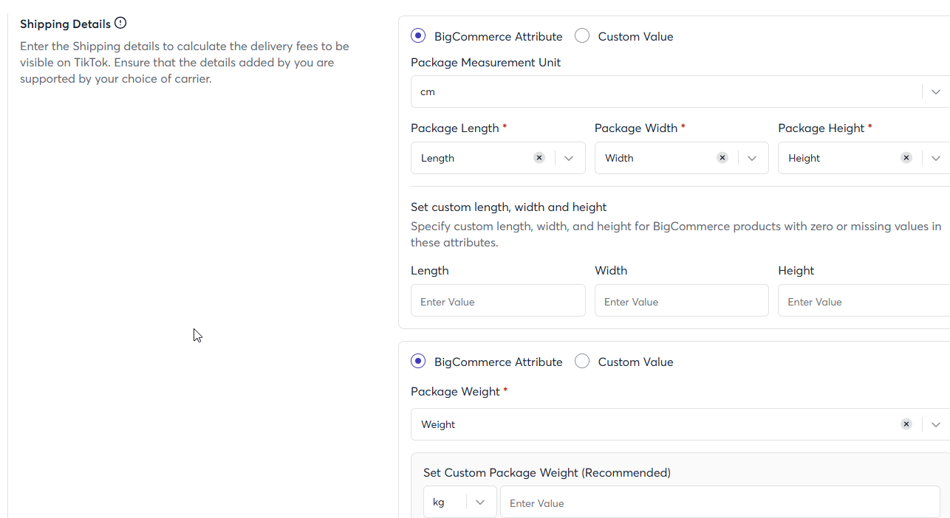950x518 pixels.
Task: Open Package Measurement Unit dropdown
Action: [936, 91]
